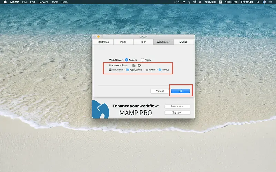Switch to the Web Server tab
The image size is (276, 172).
pyautogui.click(x=163, y=42)
